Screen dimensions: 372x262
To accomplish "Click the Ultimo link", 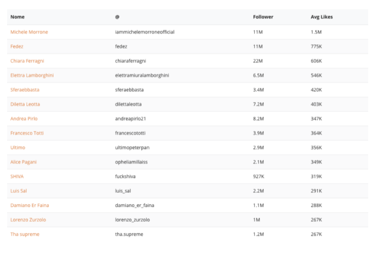I will [x=18, y=148].
